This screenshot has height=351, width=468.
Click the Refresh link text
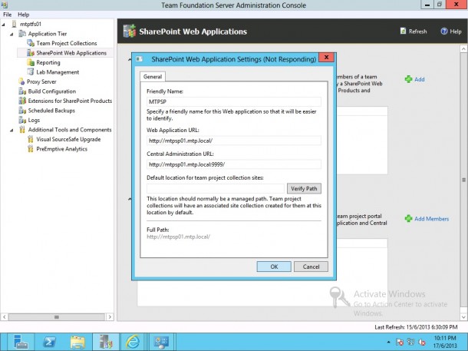click(x=417, y=31)
